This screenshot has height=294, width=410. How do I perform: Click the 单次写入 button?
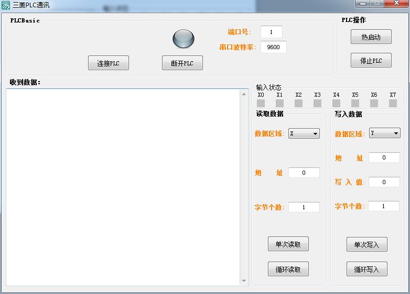click(367, 244)
